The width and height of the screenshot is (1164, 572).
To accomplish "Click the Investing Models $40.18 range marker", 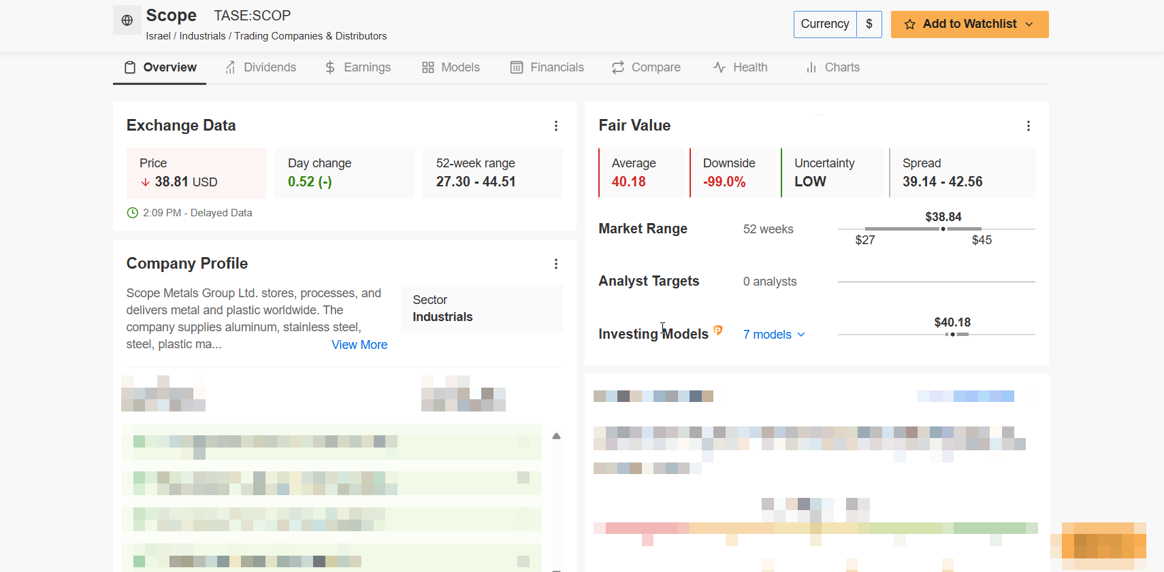I will [x=952, y=335].
